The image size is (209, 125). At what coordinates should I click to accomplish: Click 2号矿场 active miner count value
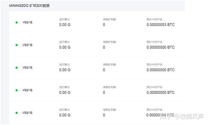(x=104, y=47)
